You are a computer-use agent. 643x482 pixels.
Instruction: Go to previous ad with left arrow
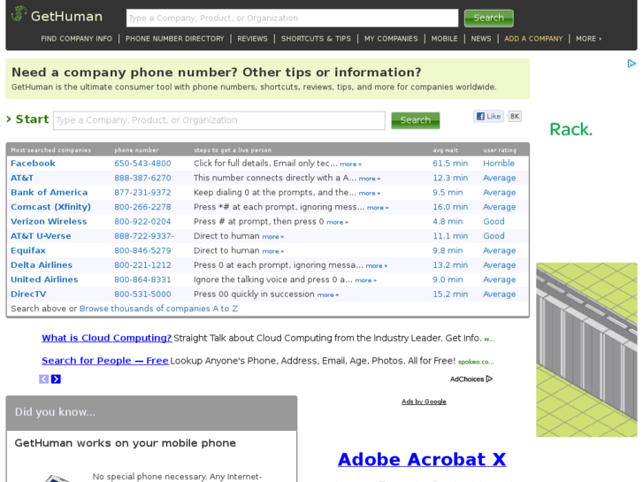43,379
